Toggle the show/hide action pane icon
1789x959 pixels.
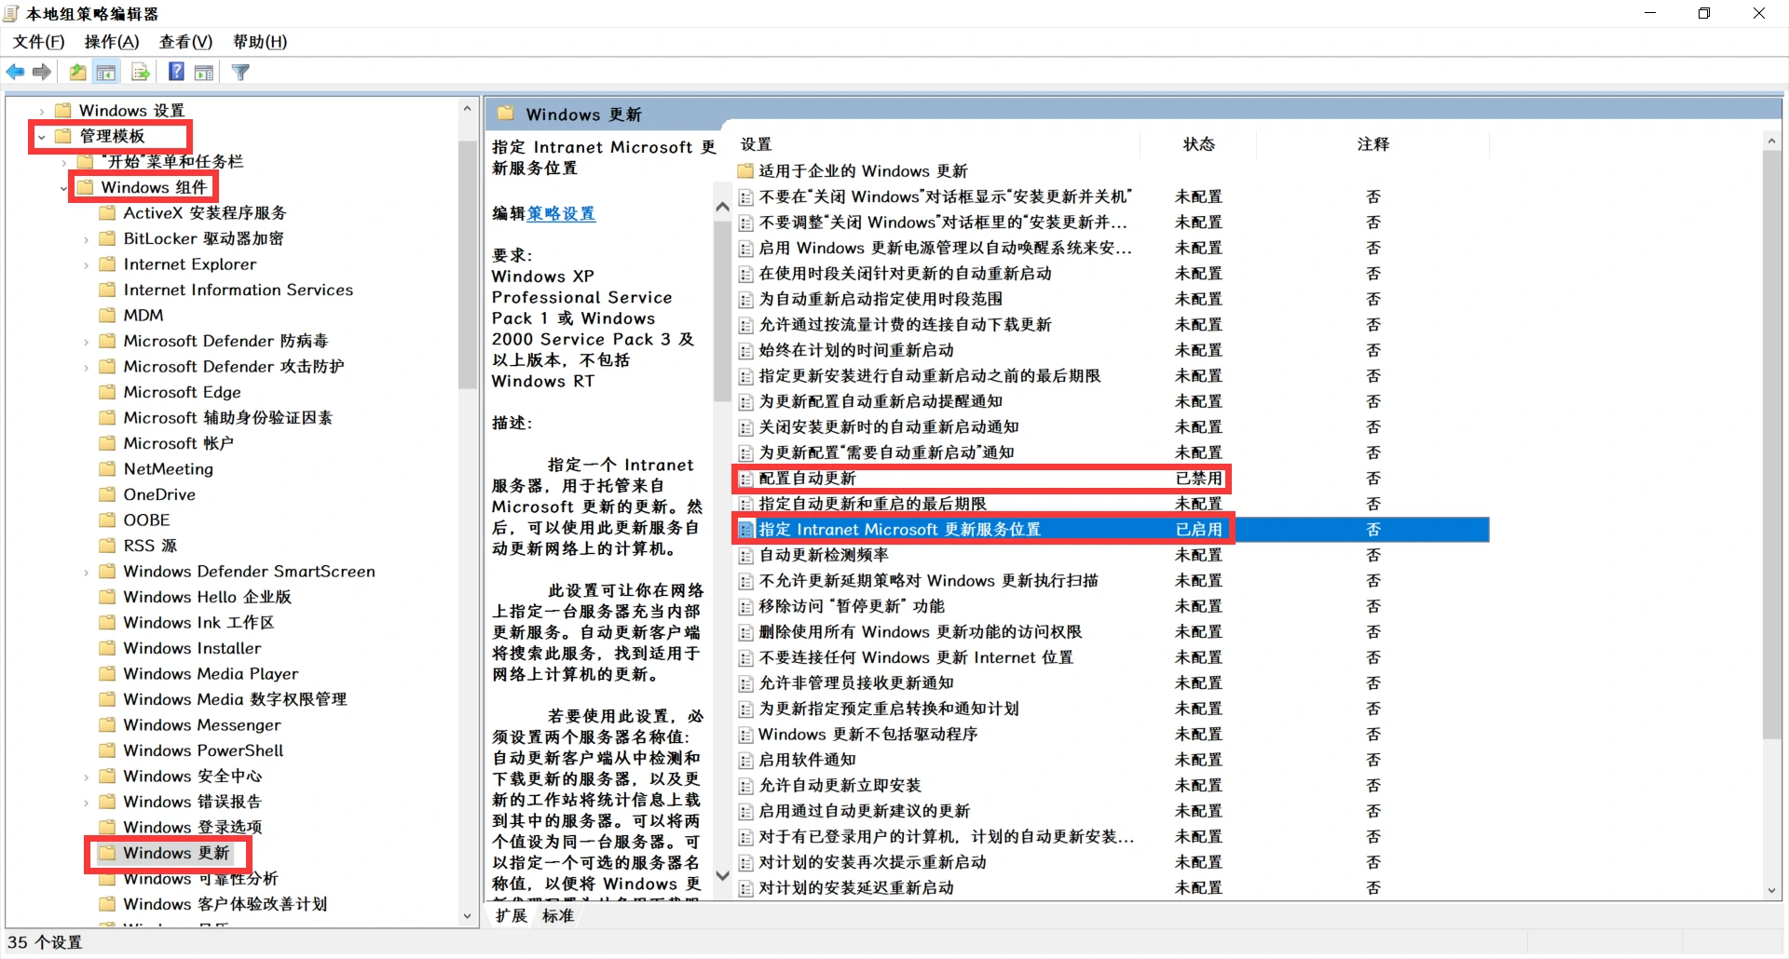click(x=204, y=73)
